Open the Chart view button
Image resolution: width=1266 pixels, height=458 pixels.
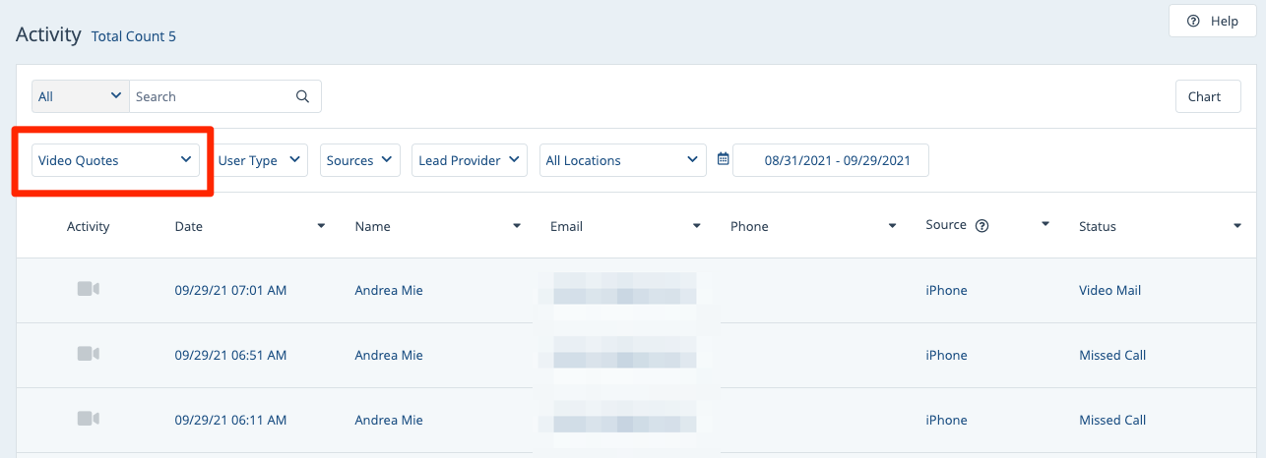point(1207,96)
